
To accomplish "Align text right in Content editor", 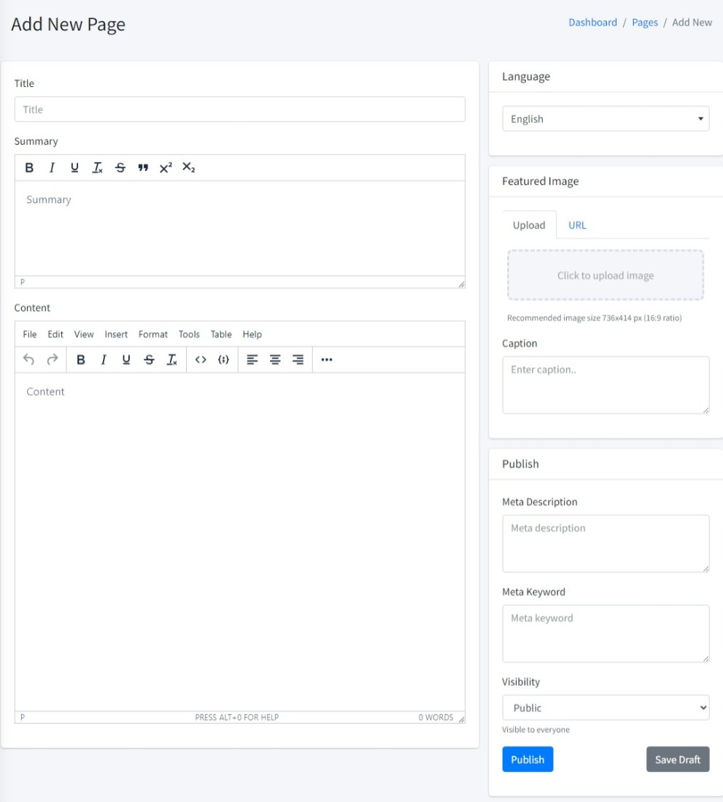I will [x=298, y=359].
